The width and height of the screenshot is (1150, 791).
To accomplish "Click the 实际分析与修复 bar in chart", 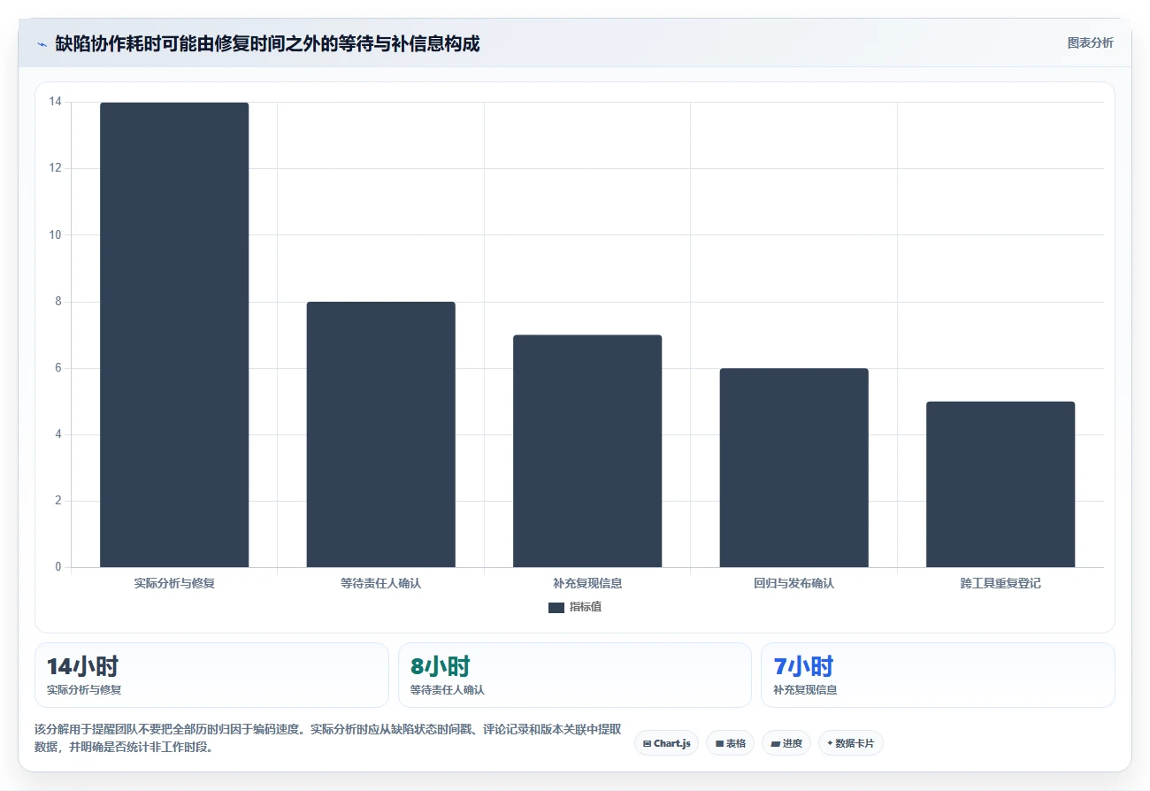I will (174, 334).
